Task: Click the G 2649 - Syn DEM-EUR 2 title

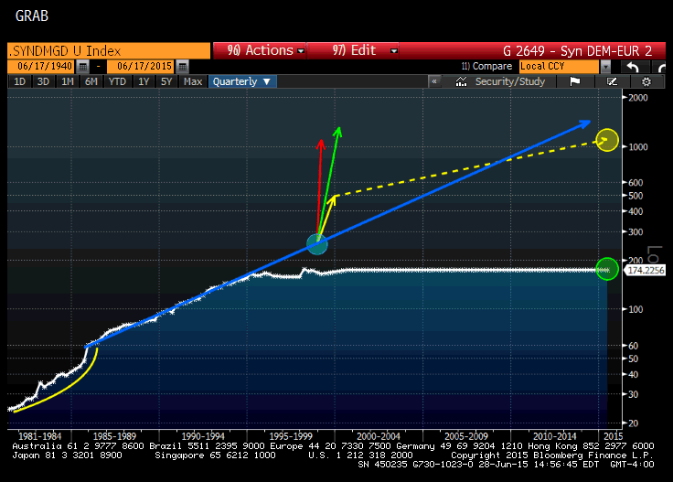Action: click(x=577, y=51)
